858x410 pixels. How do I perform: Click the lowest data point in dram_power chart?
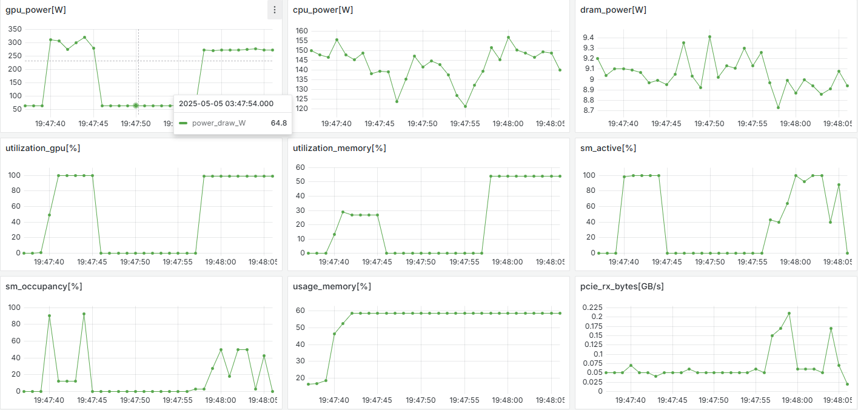[778, 107]
